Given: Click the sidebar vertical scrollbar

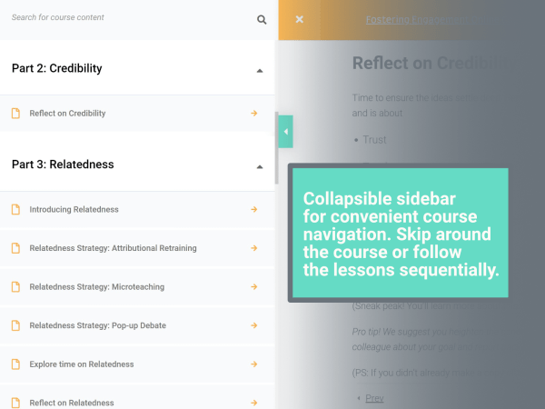Looking at the screenshot, I should click(x=276, y=148).
